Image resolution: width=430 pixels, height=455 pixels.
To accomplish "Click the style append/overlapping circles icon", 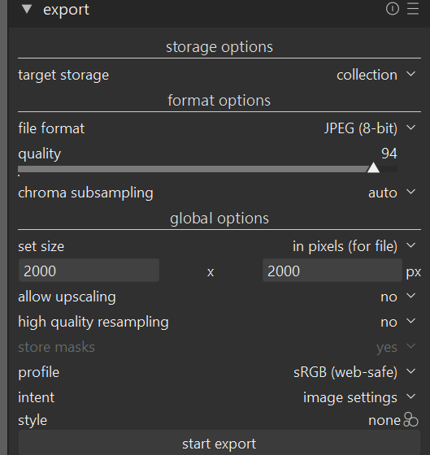I will (x=410, y=419).
